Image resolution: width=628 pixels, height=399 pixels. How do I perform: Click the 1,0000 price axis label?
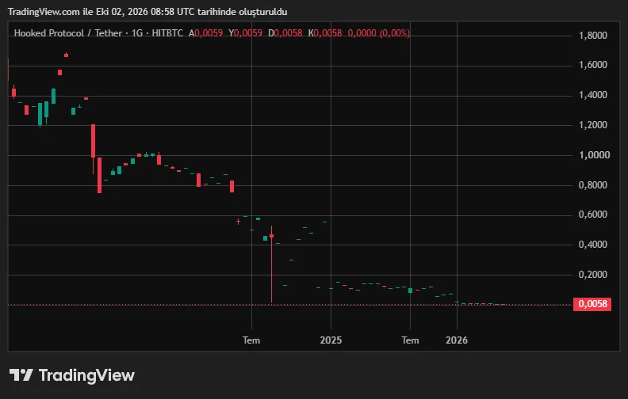coord(594,155)
